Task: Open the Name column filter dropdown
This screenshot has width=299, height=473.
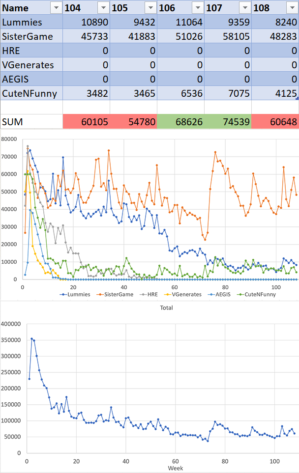Action: (56, 8)
